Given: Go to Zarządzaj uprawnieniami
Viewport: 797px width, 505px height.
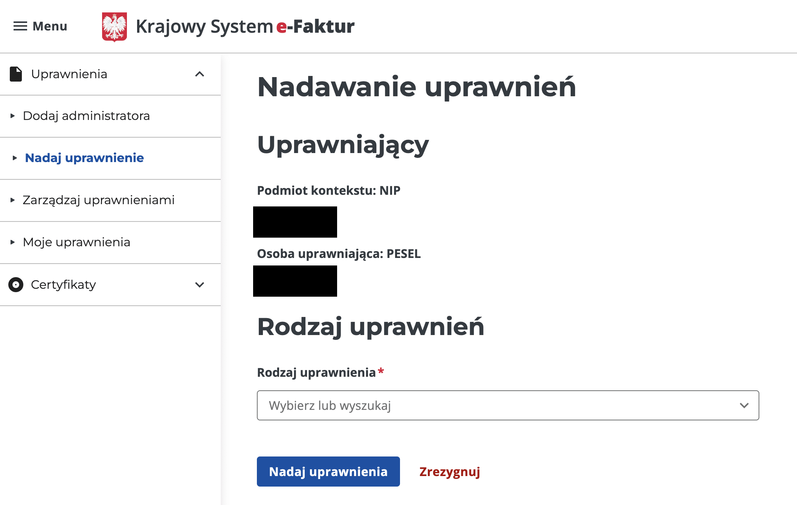Looking at the screenshot, I should click(99, 200).
